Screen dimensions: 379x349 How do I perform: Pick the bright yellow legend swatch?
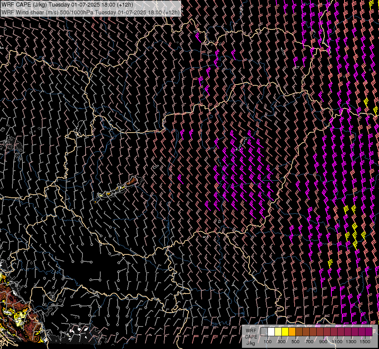click(285, 332)
